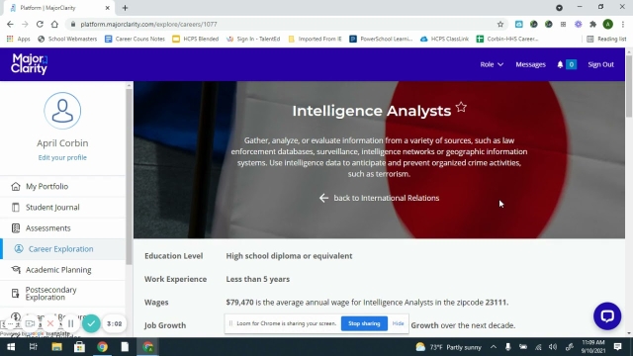Favorite Intelligence Analysts with the star icon

coord(461,108)
